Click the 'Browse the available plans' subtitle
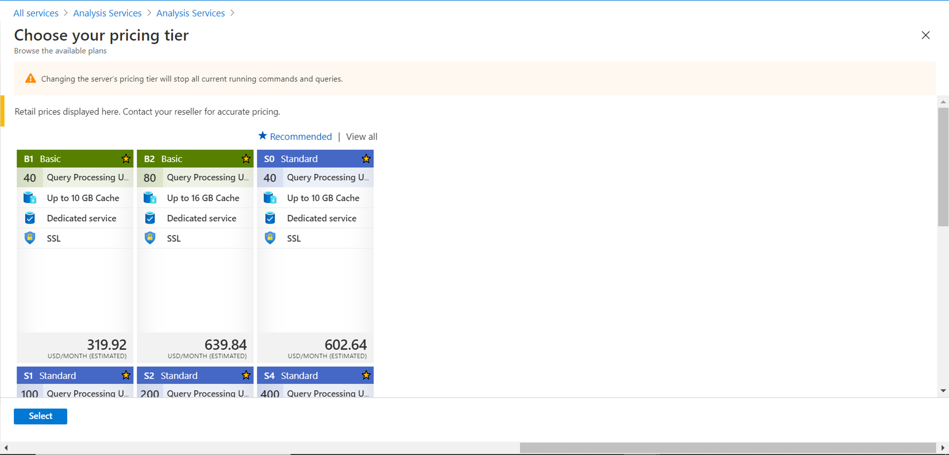The image size is (949, 455). pos(60,51)
